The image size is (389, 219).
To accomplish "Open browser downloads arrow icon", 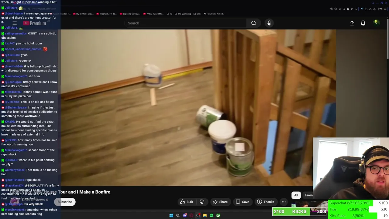I will coord(374,9).
